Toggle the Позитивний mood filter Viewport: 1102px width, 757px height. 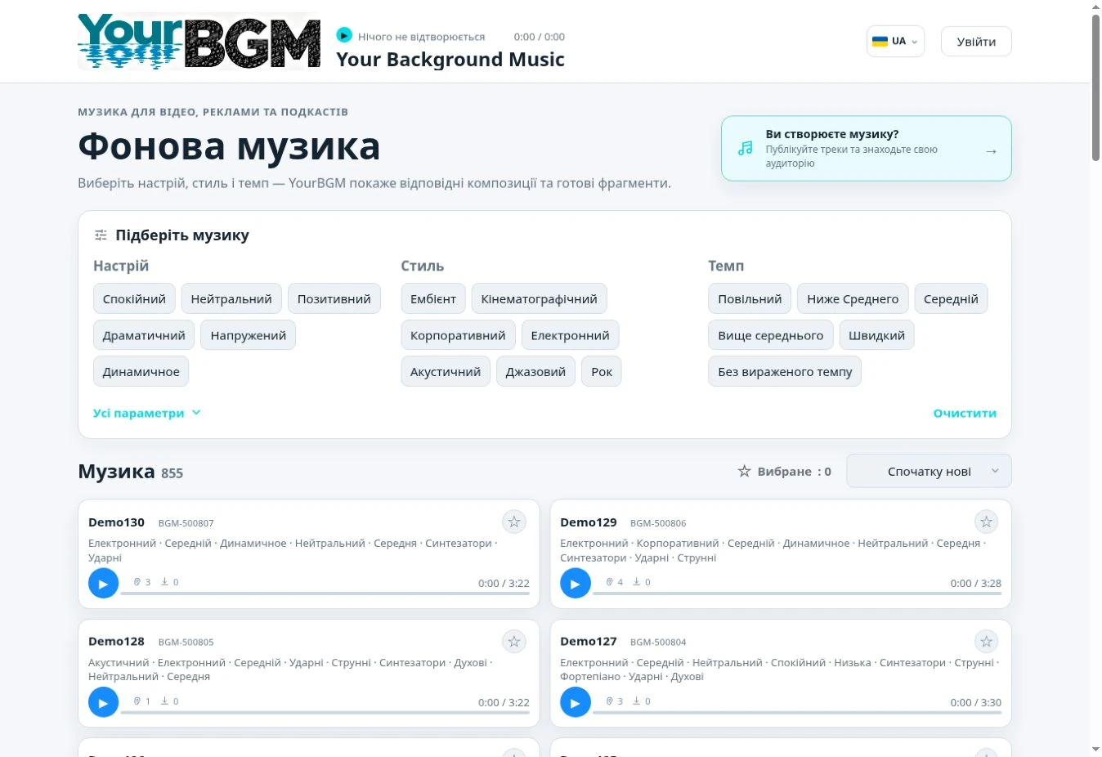click(334, 299)
